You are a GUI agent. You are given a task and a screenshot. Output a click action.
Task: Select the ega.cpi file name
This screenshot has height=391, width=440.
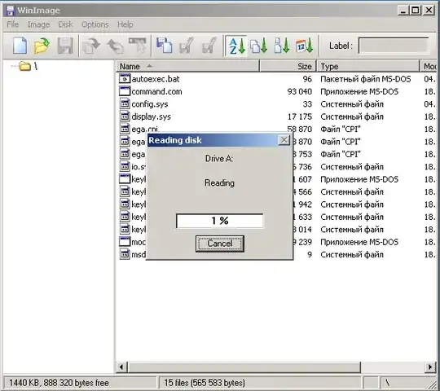144,129
